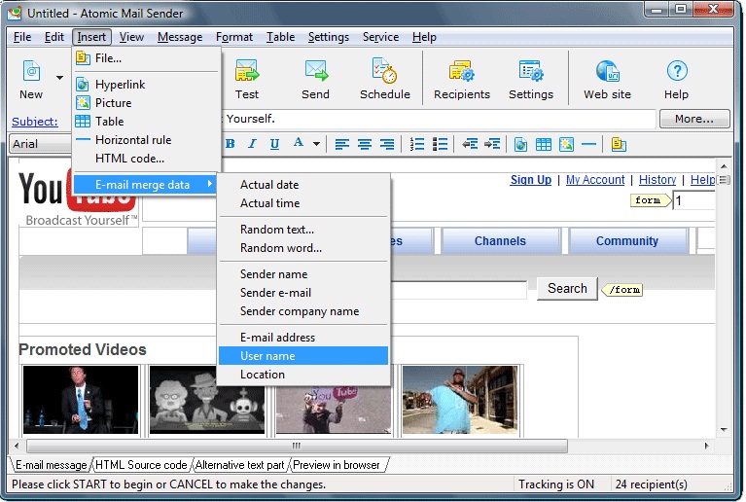Screen dimensions: 746x502
Task: Select Actual date merge field
Action: 303,185
